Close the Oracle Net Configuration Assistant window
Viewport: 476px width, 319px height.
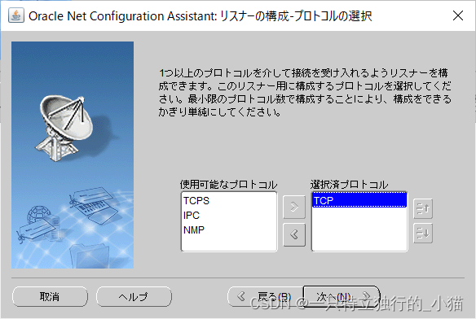coord(458,15)
